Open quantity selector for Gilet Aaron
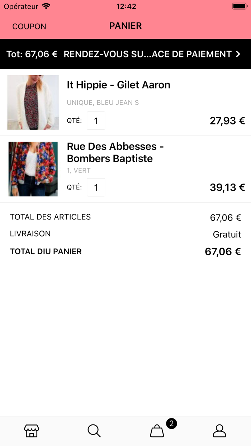The width and height of the screenshot is (251, 446). (x=96, y=121)
